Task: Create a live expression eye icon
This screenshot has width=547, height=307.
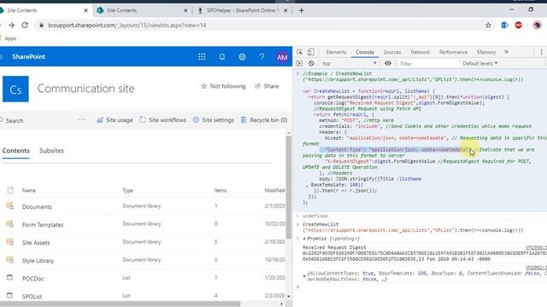Action: [x=387, y=63]
